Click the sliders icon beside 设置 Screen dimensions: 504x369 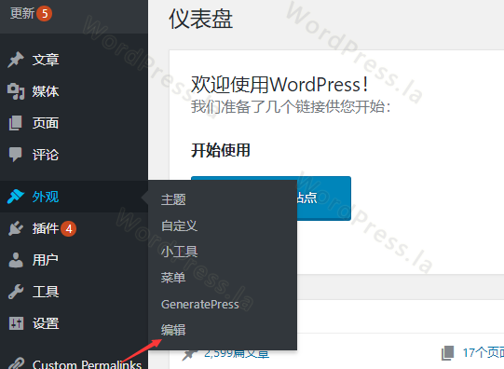pyautogui.click(x=16, y=323)
